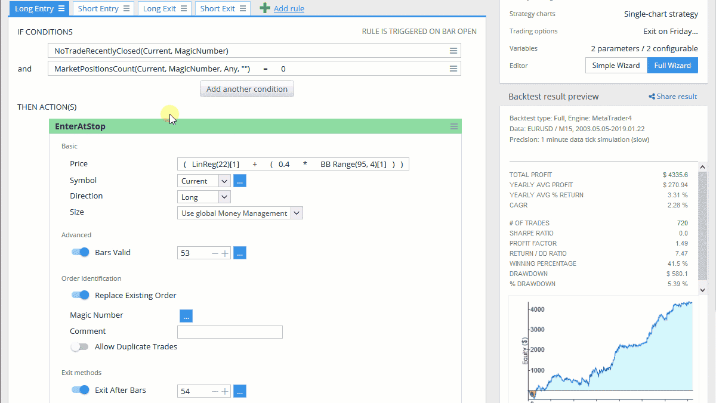Click the # OF TRADES value 720

point(682,223)
